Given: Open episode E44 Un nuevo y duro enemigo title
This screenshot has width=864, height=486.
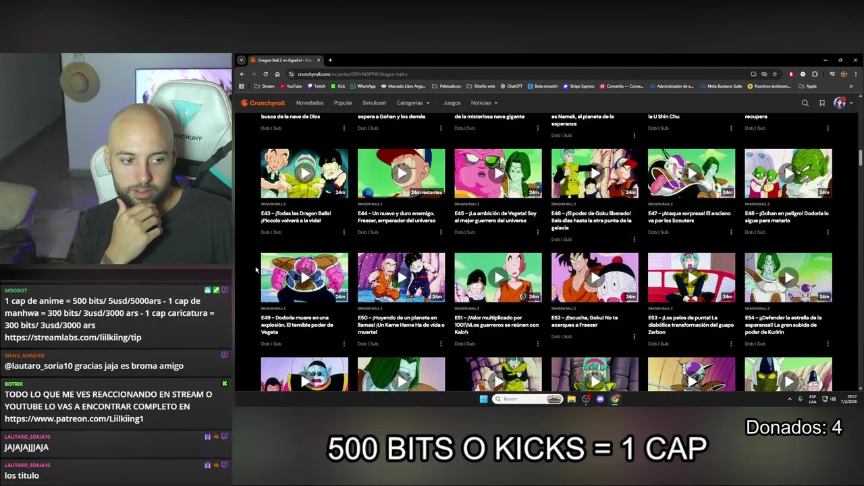Looking at the screenshot, I should click(x=396, y=217).
